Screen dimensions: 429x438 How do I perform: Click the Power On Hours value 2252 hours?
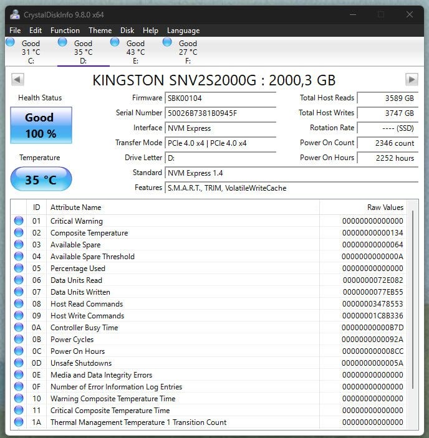(x=388, y=158)
